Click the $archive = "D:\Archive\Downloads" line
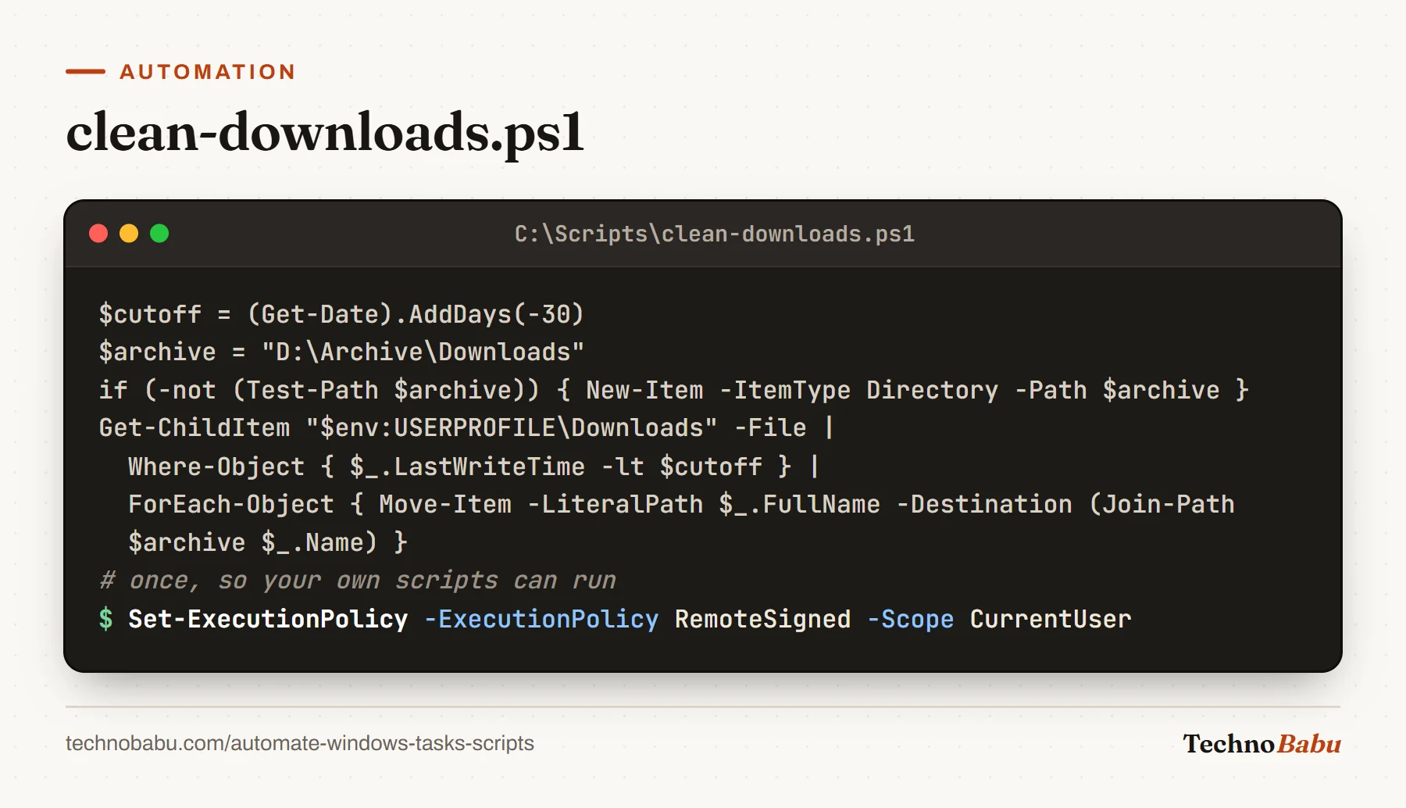The width and height of the screenshot is (1406, 808). (x=341, y=352)
